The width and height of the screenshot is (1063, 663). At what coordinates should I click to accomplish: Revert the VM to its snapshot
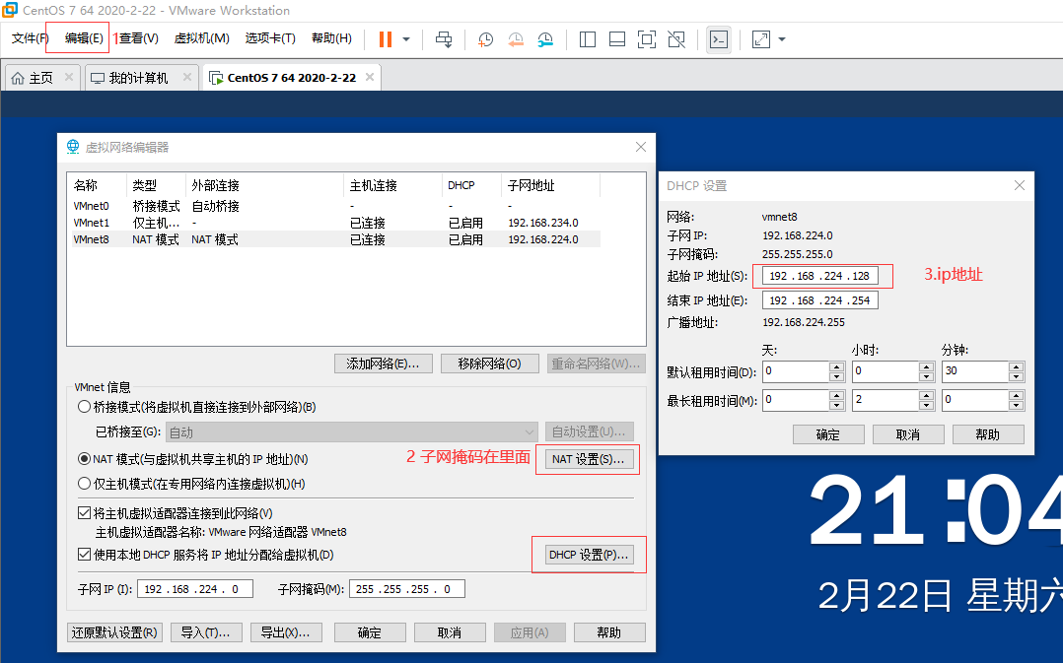coord(514,39)
